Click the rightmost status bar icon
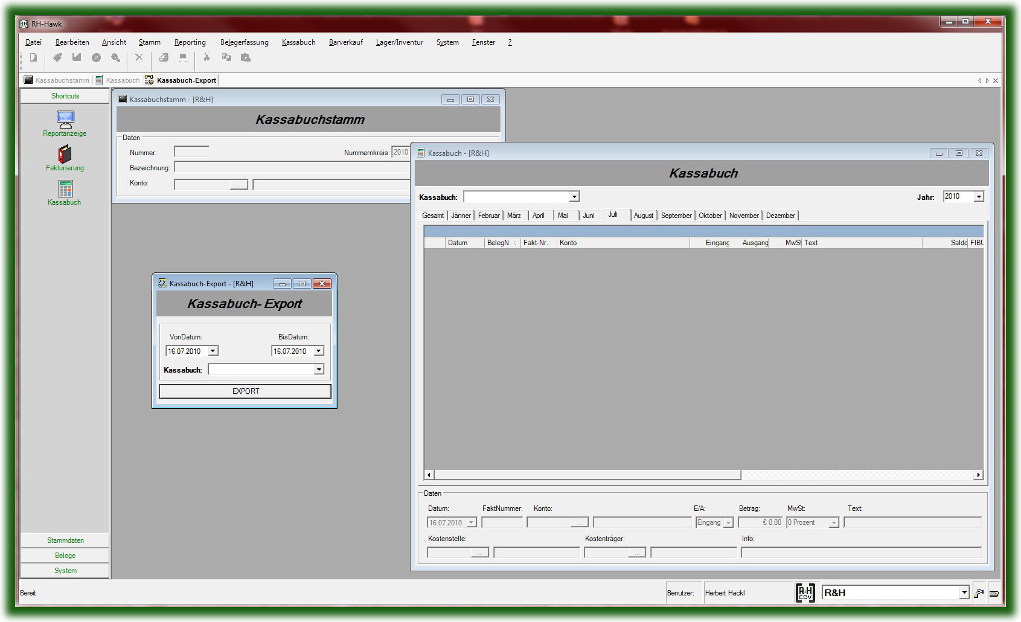This screenshot has width=1021, height=622. pos(994,593)
